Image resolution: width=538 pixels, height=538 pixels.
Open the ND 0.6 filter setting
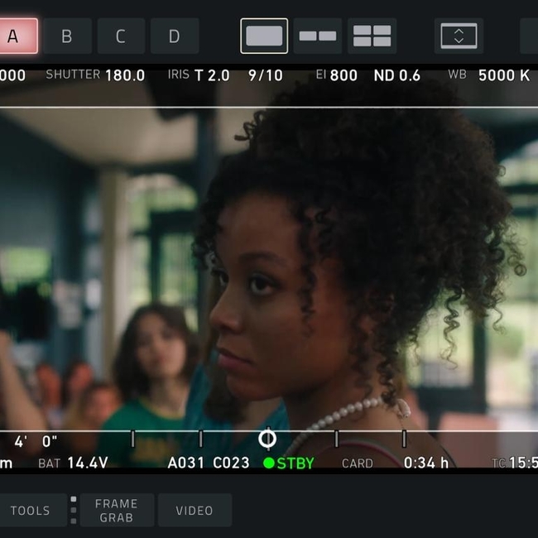tap(397, 75)
